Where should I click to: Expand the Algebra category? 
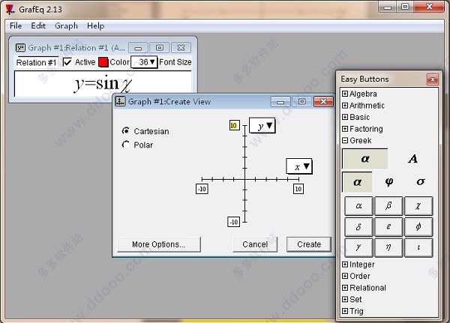click(x=345, y=94)
